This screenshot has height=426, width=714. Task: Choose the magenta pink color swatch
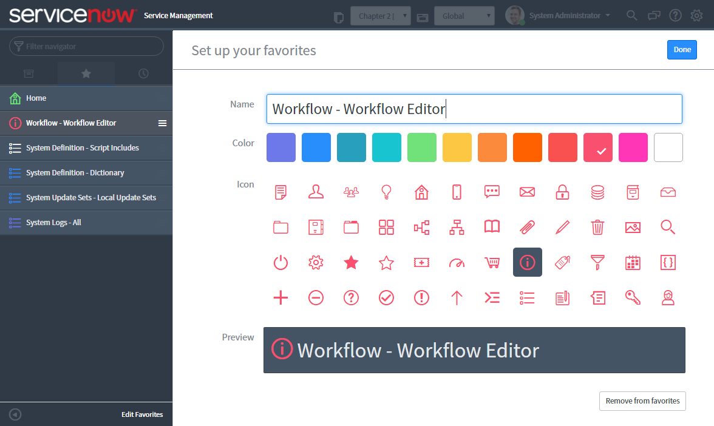(x=633, y=147)
